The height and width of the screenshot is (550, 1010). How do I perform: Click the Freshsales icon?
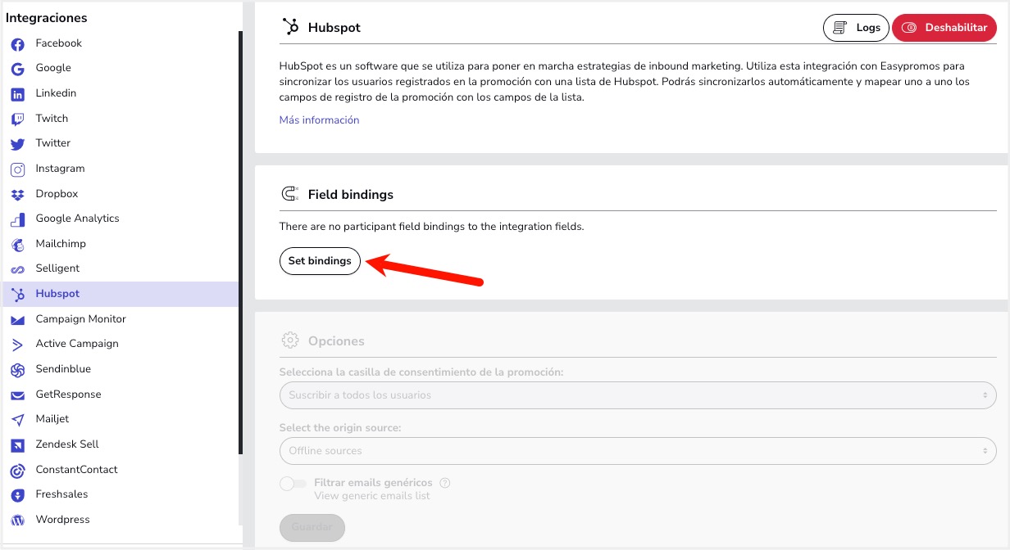pos(17,495)
